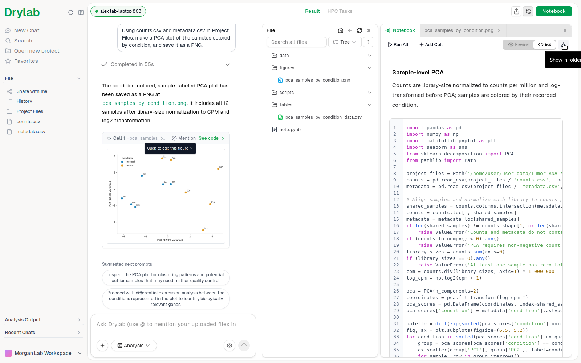Open Morgan Lab Workspace switcher
This screenshot has height=363, width=581.
point(43,353)
